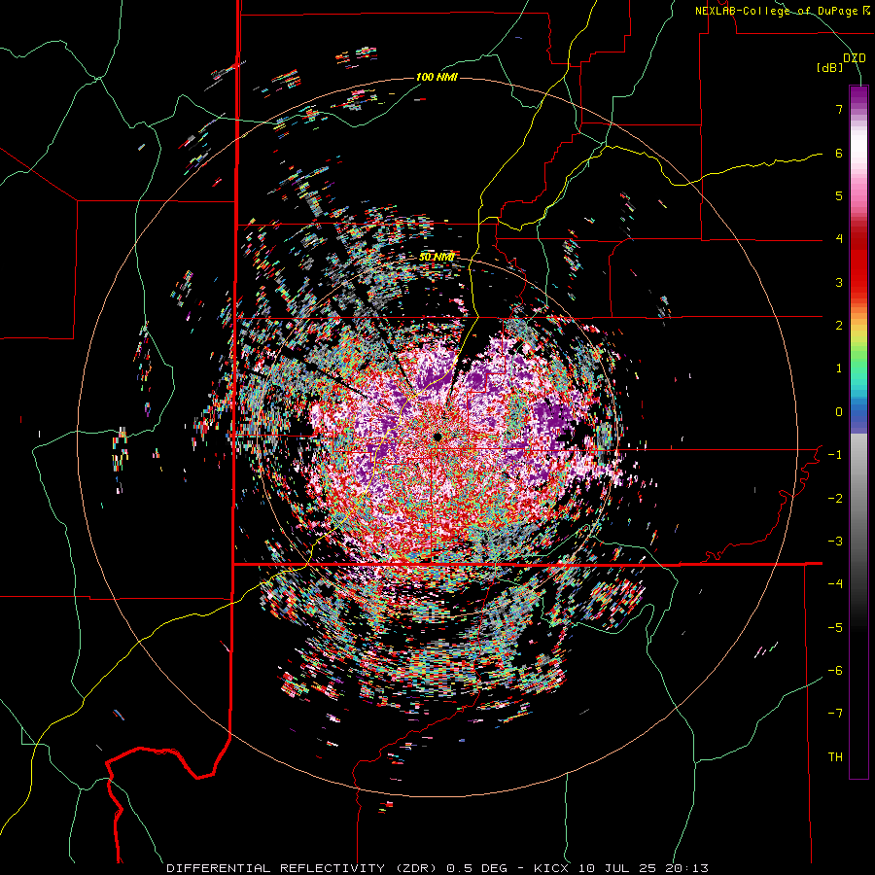Screen dimensions: 875x875
Task: Click the 2 value on the color scale
Action: pos(839,326)
